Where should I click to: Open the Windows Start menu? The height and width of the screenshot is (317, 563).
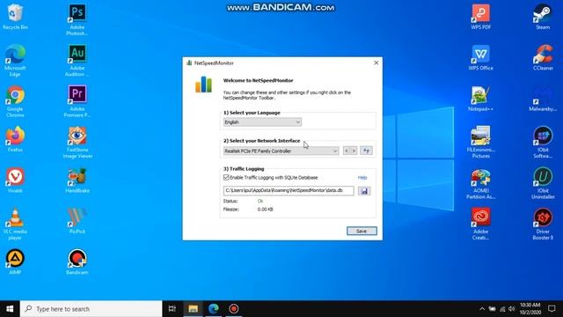point(10,309)
